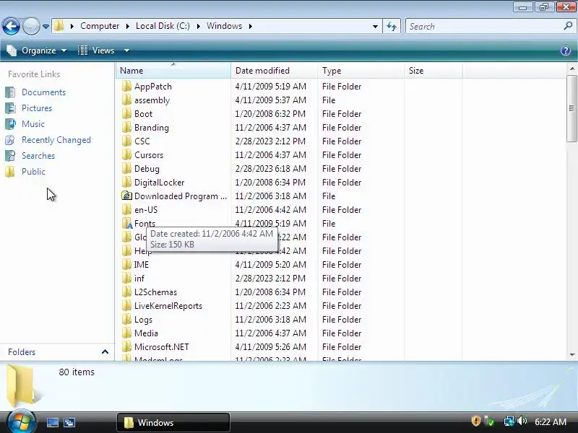Click the folder icon in address bar
Screen dimensions: 578x433
[59, 26]
